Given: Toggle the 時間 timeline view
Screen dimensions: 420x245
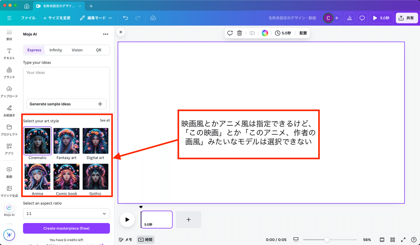Looking at the screenshot, I should coord(146,240).
